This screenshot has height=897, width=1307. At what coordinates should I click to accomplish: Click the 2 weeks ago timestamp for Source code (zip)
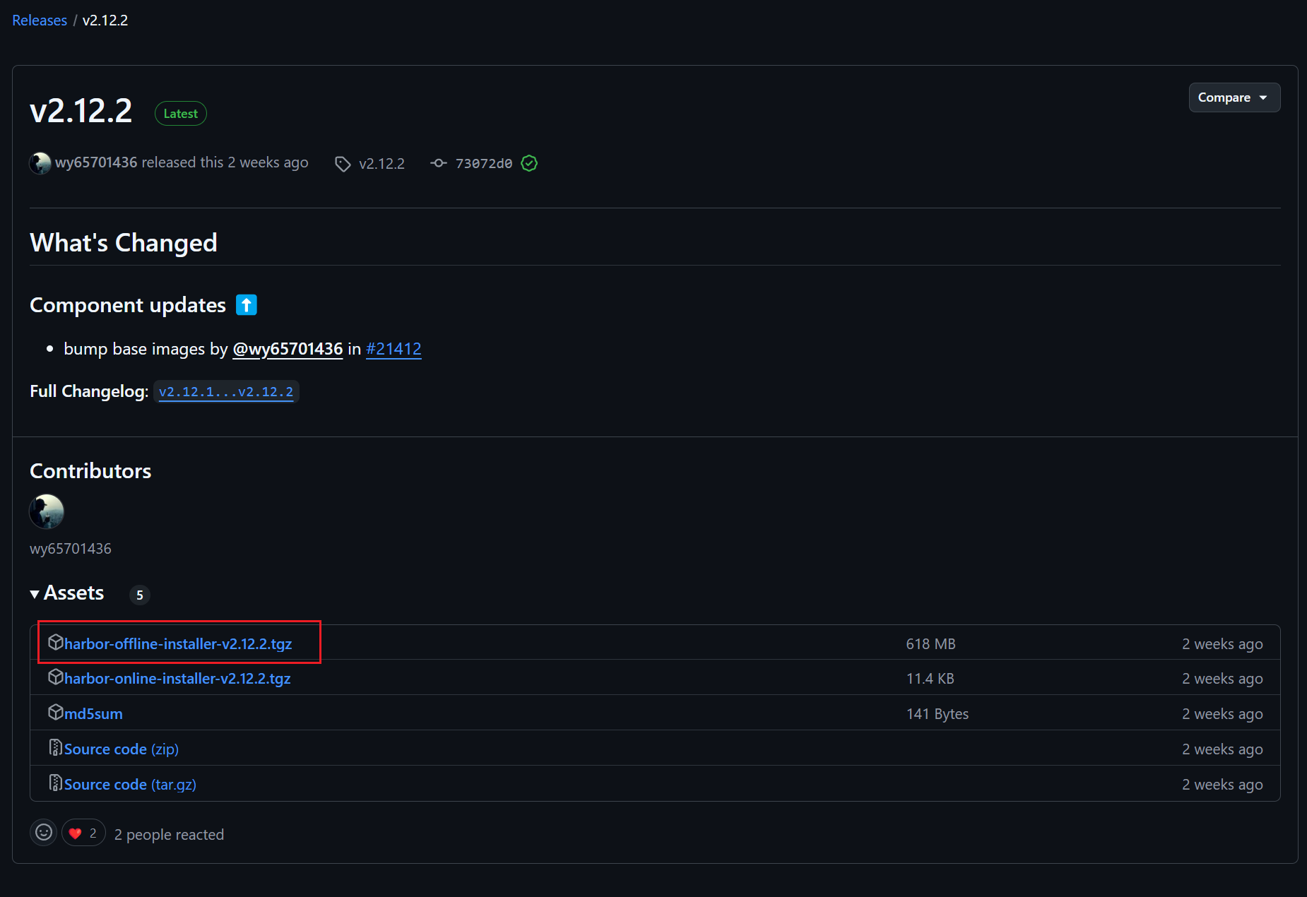(1222, 749)
